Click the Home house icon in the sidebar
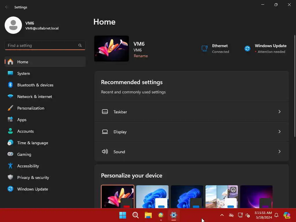 pyautogui.click(x=10, y=62)
